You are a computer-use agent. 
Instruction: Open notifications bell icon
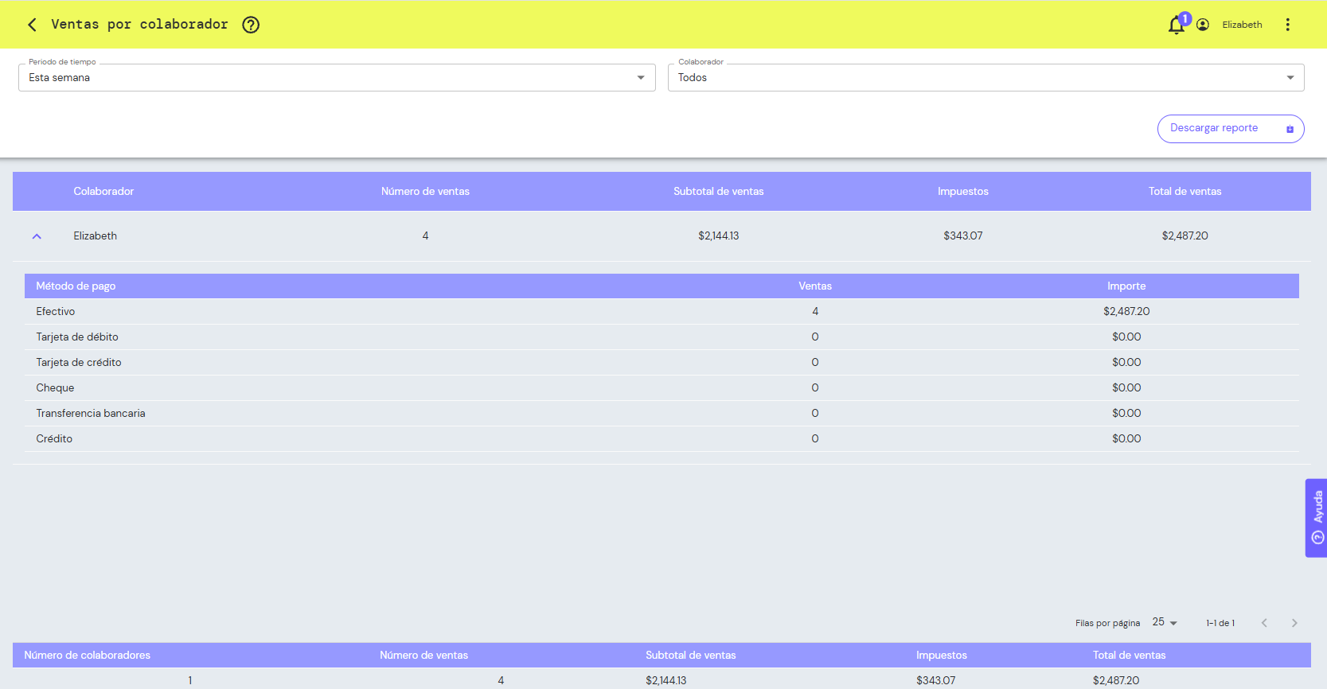pos(1176,25)
